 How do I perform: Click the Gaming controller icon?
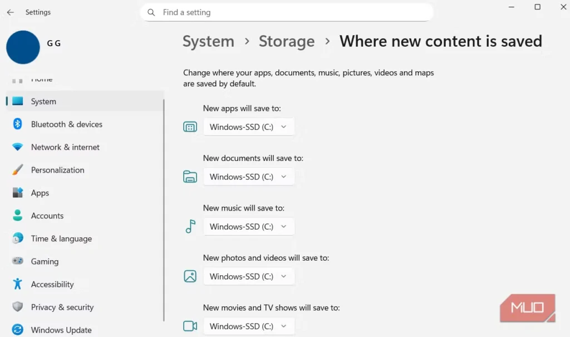18,261
